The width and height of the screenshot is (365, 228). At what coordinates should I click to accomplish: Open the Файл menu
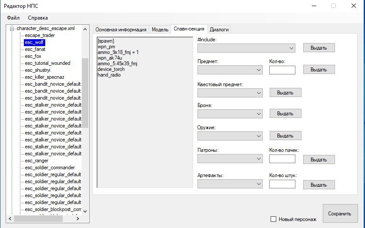(x=13, y=18)
